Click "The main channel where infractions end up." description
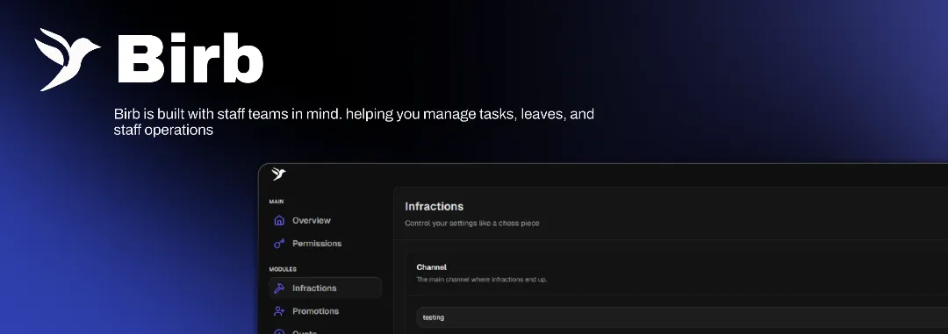The height and width of the screenshot is (334, 948). (x=482, y=280)
